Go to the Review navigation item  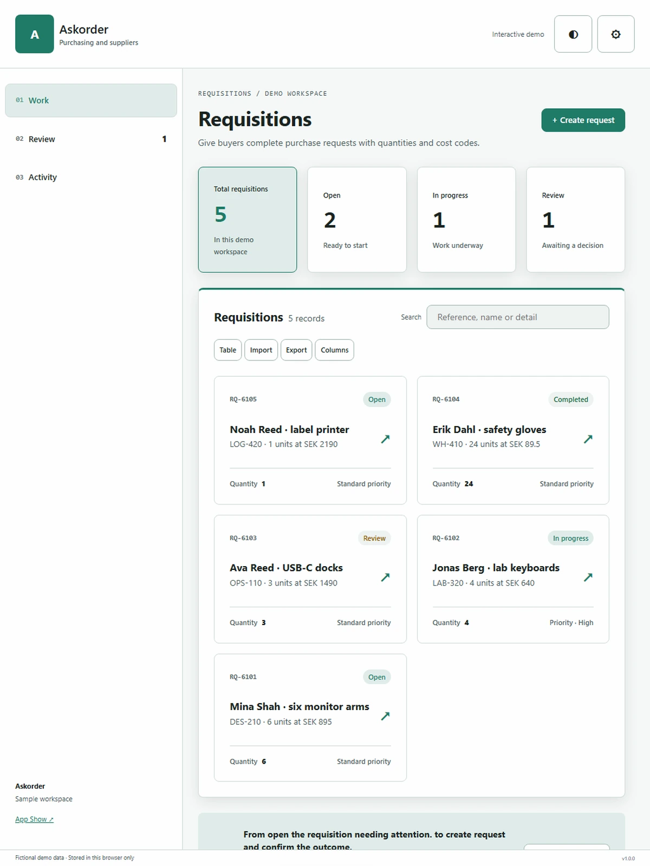pos(91,139)
